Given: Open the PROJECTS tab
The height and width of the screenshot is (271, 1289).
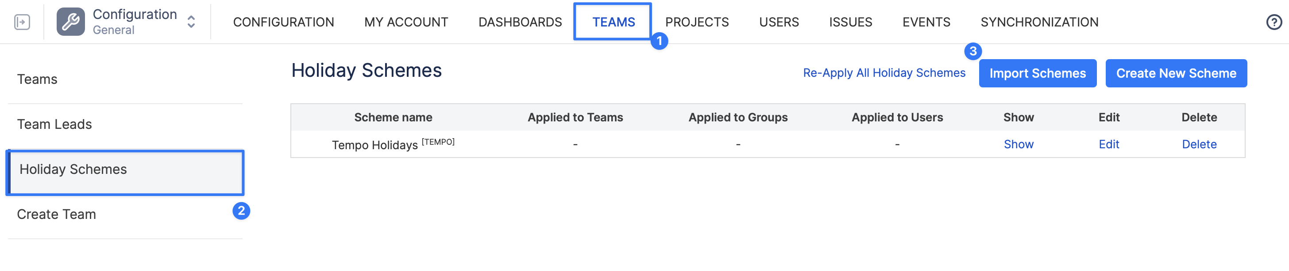Looking at the screenshot, I should [697, 22].
